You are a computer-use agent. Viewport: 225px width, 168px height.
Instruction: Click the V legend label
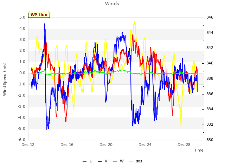pyautogui.click(x=106, y=161)
